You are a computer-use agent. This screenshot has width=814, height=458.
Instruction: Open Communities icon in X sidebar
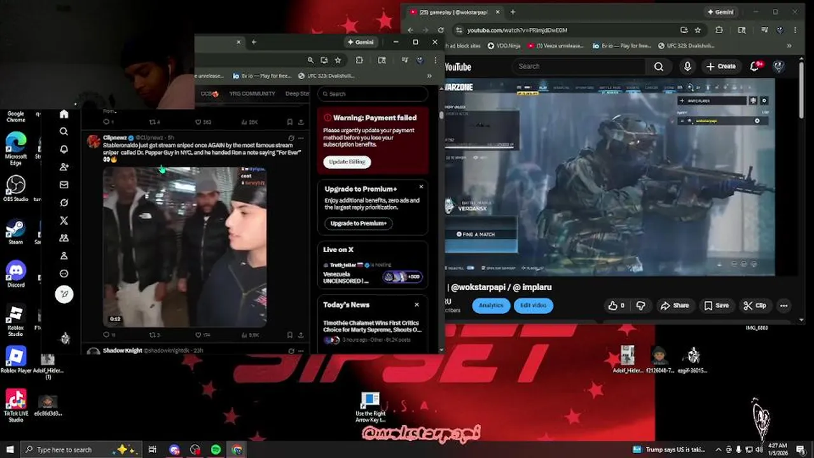[x=64, y=238]
